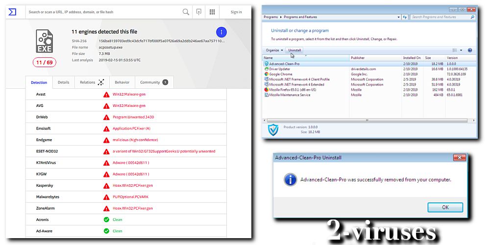The height and width of the screenshot is (245, 490).
Task: Click the acposetup.exe file name
Action: coord(111,47)
